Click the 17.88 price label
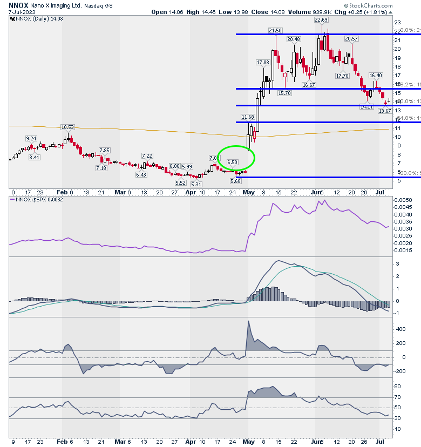Viewport: 421px width, 447px height. pos(263,63)
